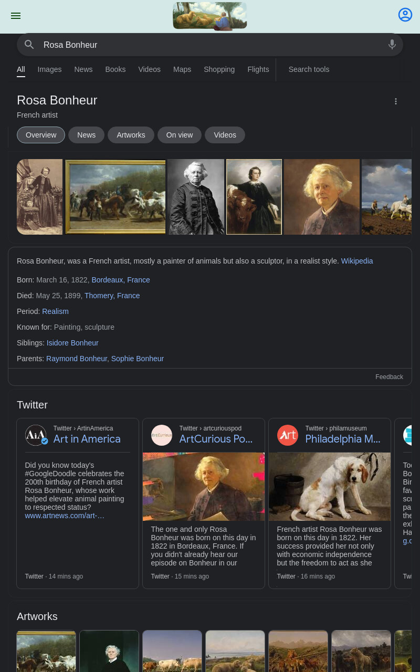The height and width of the screenshot is (672, 420).
Task: Open Search tools options
Action: 309,69
